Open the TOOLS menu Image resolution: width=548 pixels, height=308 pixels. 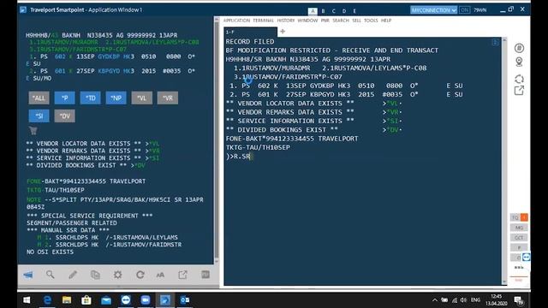pos(371,21)
